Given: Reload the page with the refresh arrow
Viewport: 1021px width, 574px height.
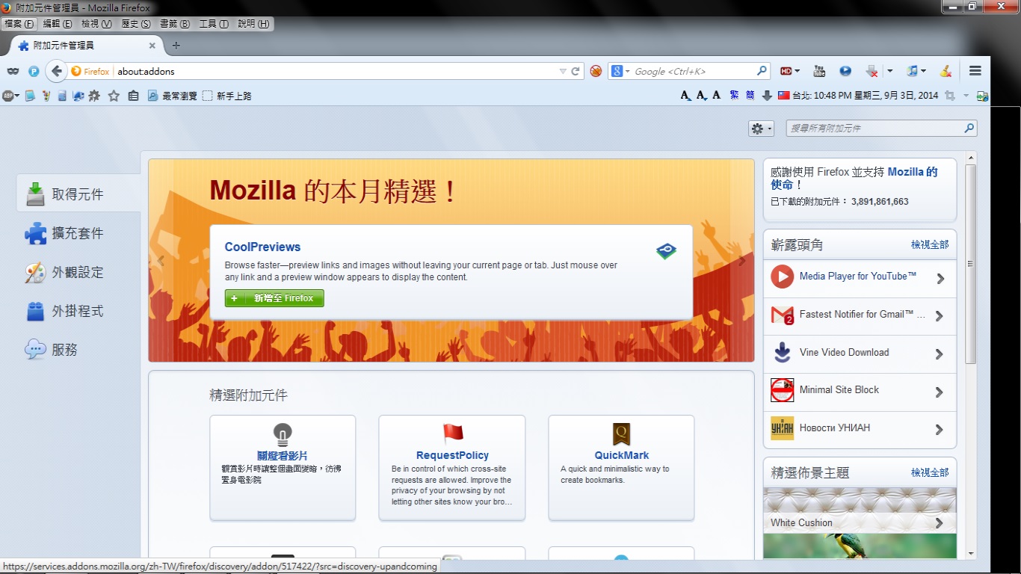Looking at the screenshot, I should coord(576,71).
